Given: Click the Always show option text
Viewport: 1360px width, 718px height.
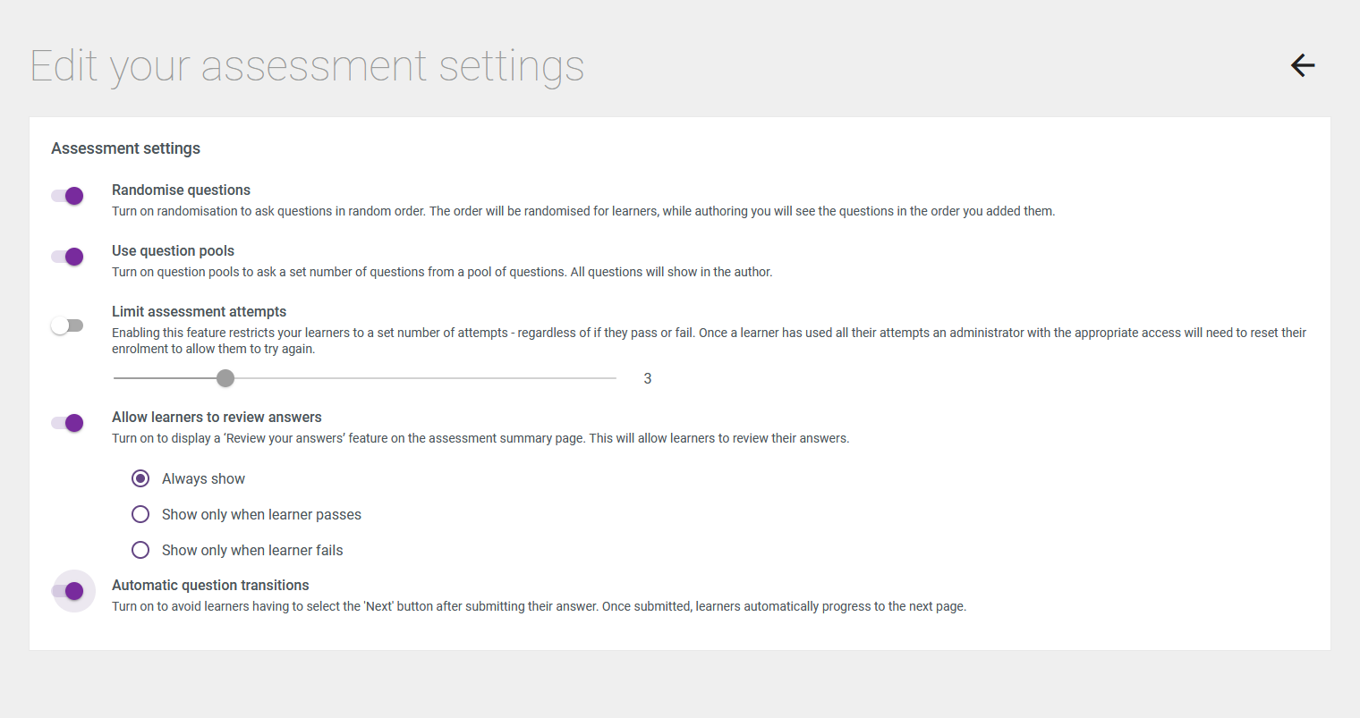Looking at the screenshot, I should click(203, 478).
